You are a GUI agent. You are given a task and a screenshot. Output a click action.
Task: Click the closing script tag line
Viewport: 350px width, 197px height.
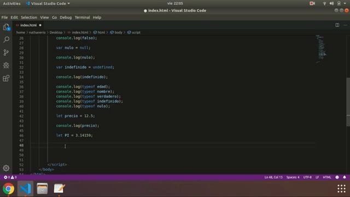pos(57,165)
